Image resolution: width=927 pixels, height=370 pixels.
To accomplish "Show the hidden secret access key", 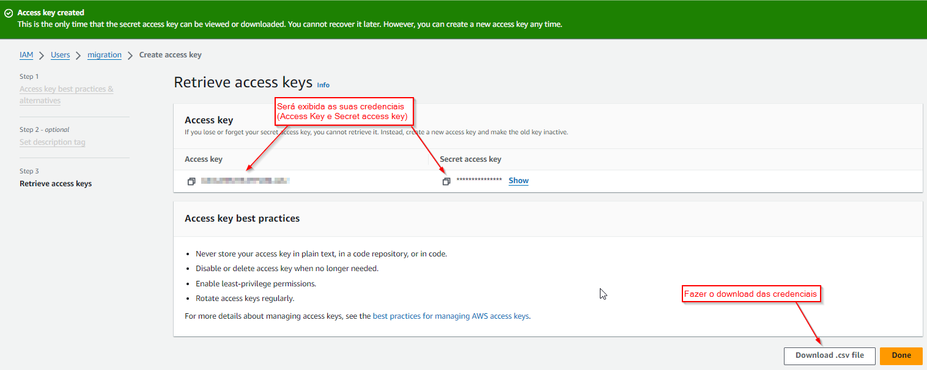I will (518, 181).
